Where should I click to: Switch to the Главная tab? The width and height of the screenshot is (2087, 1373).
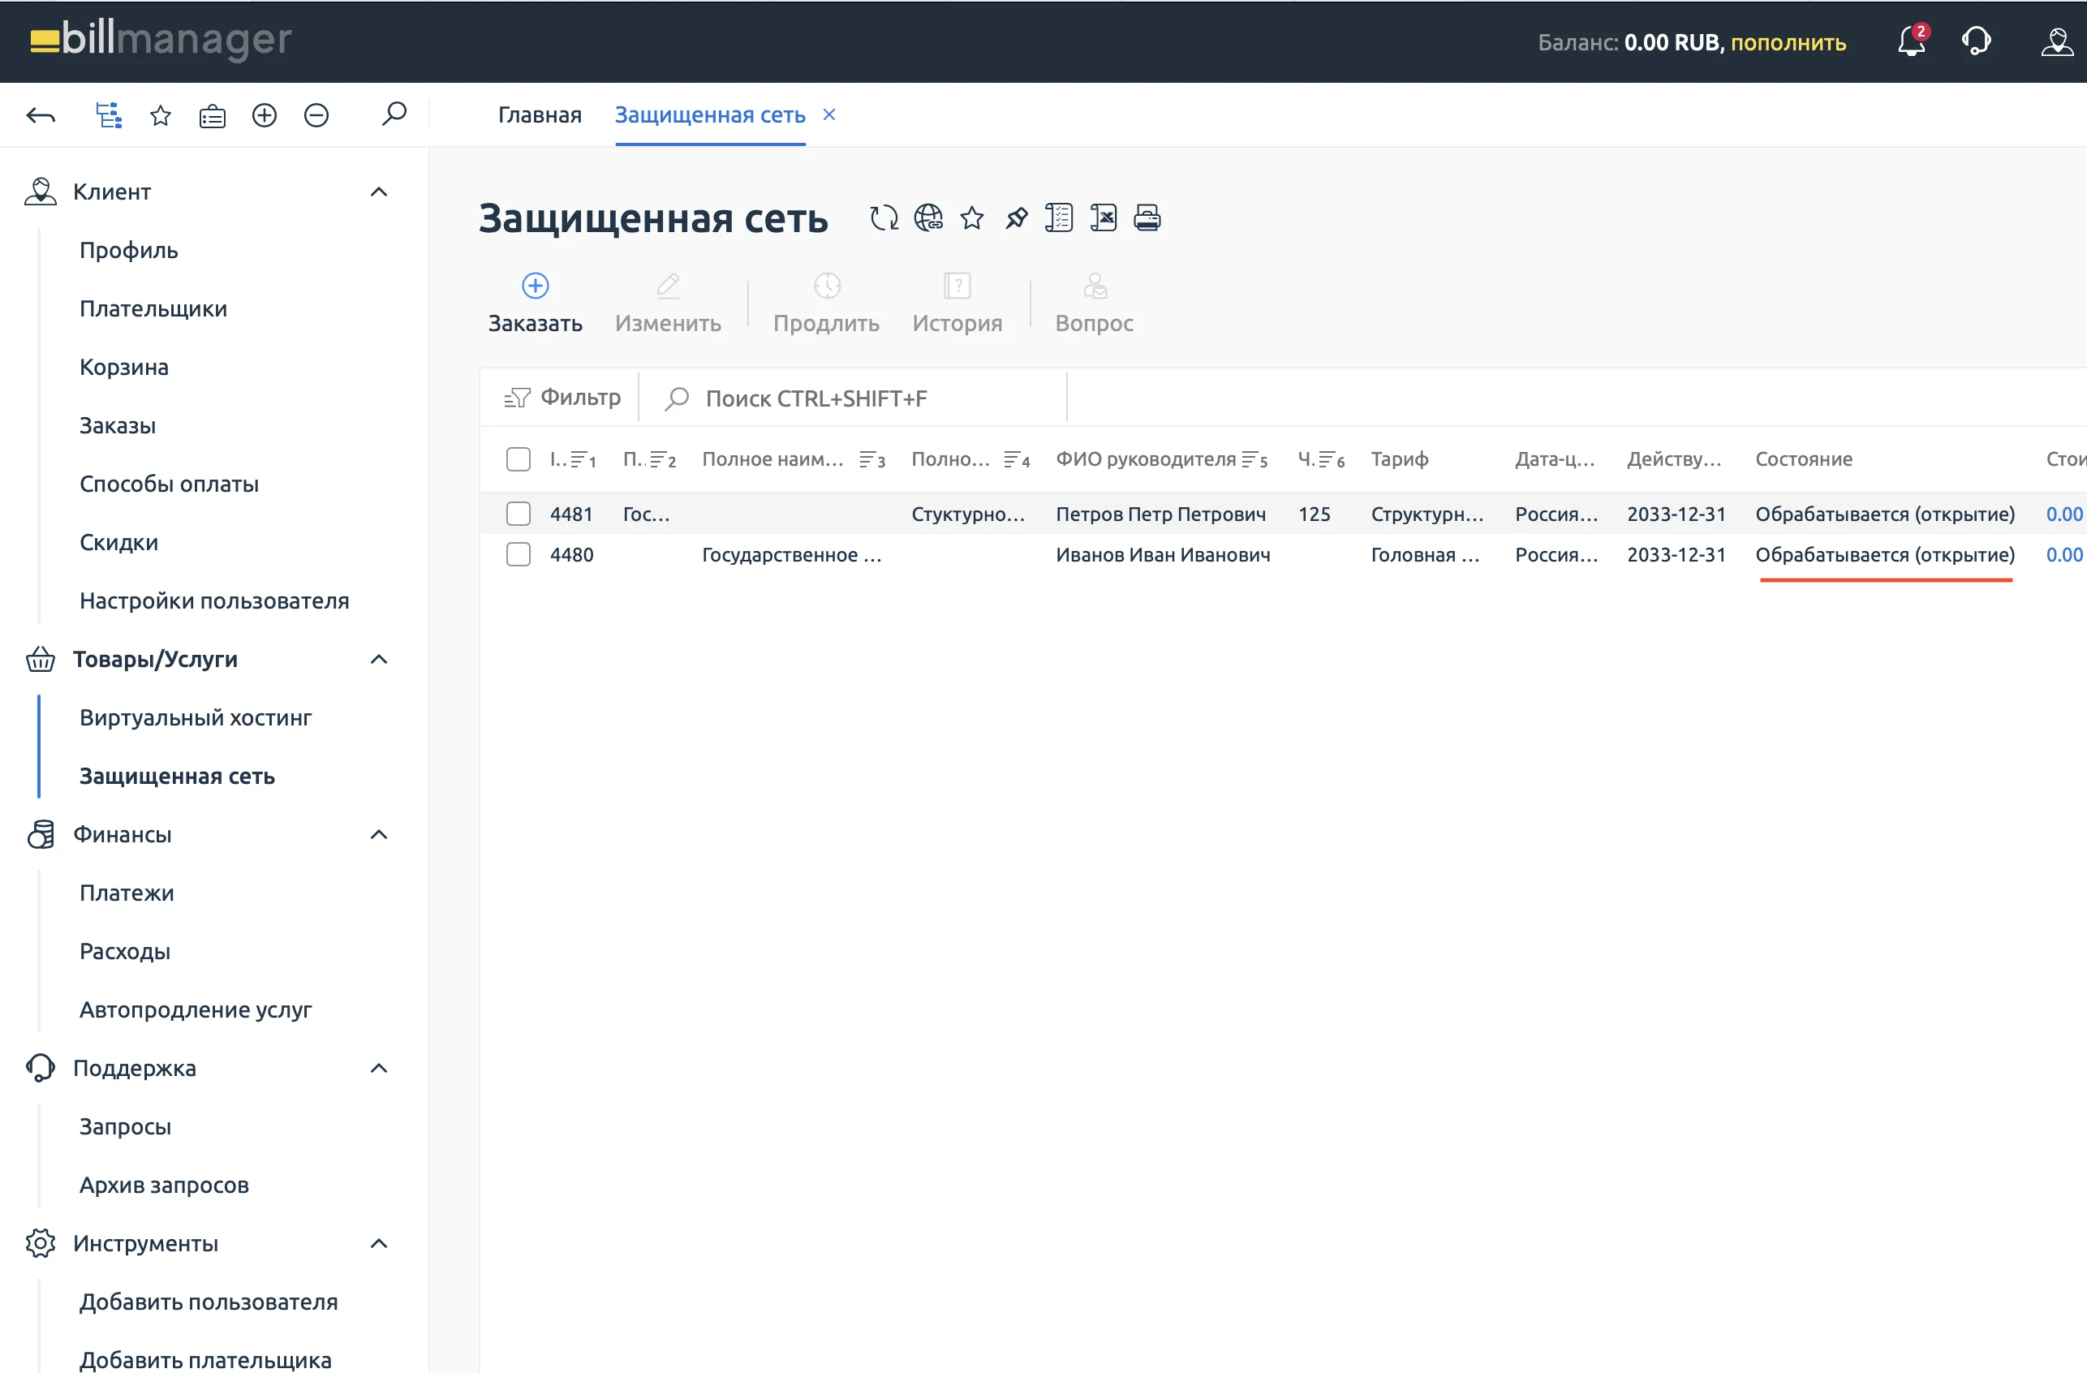[x=540, y=115]
